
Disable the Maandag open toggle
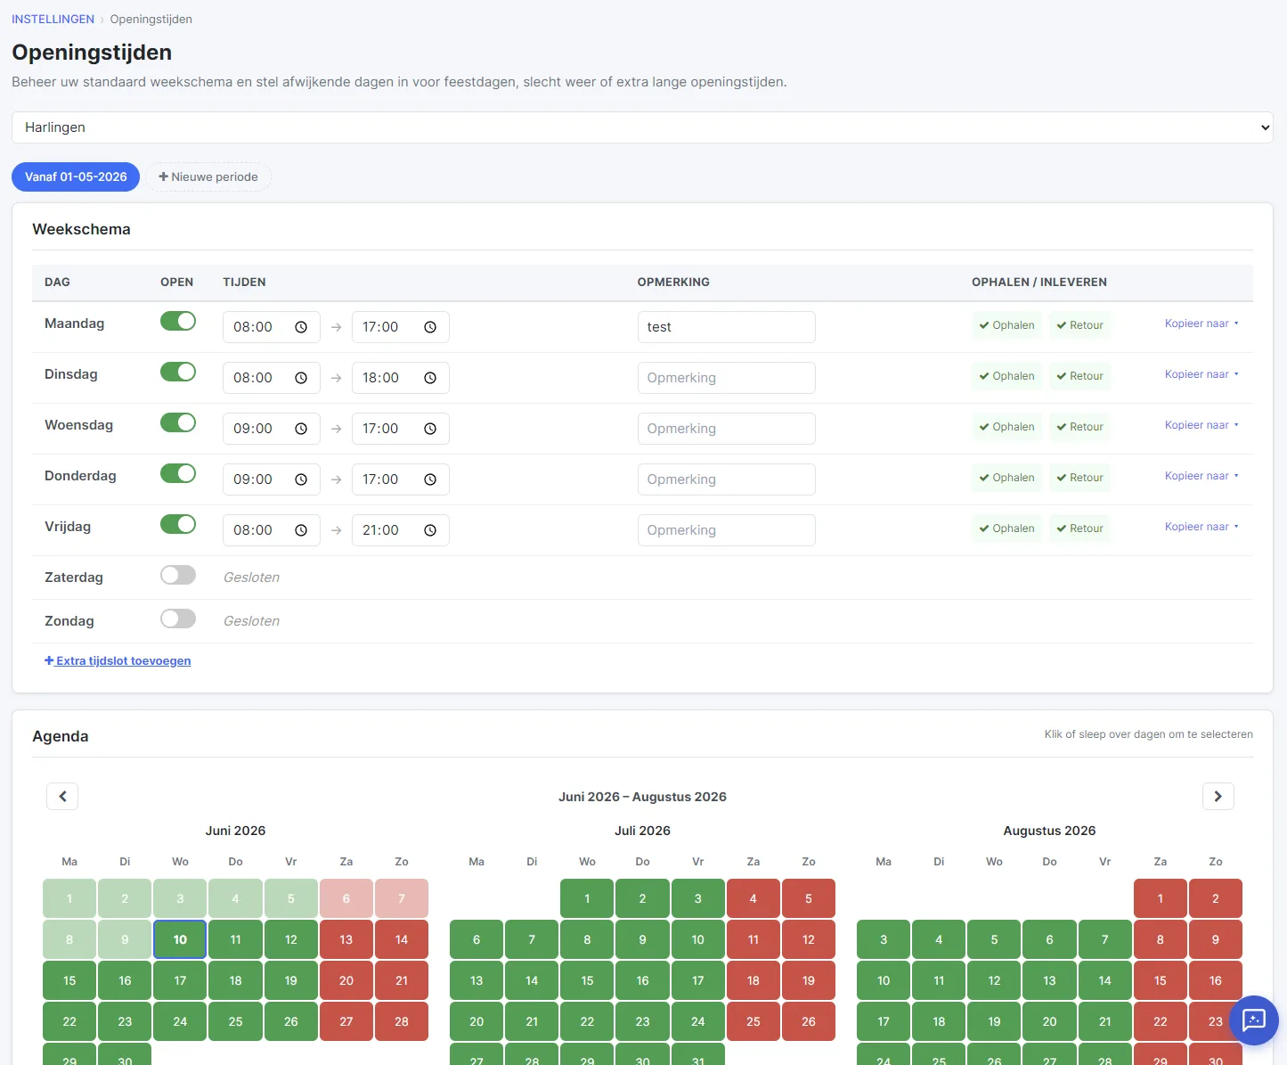point(178,321)
